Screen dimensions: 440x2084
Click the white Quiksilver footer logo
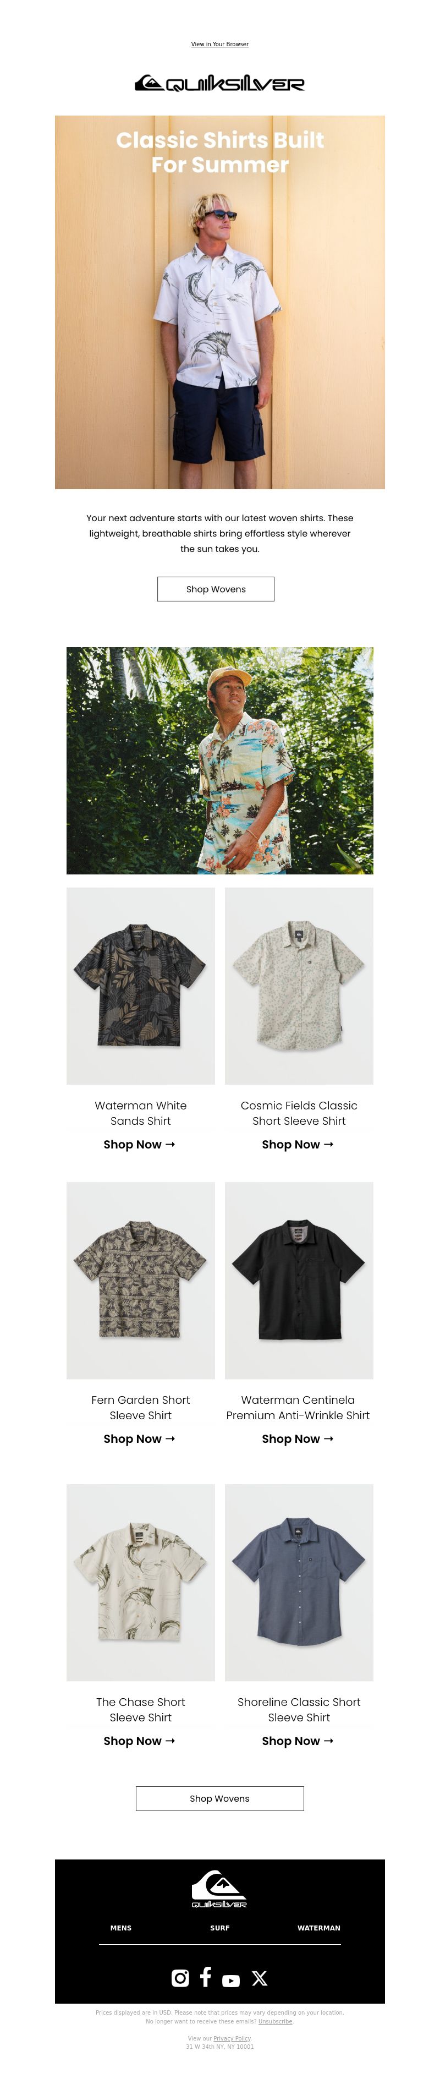tap(219, 1888)
